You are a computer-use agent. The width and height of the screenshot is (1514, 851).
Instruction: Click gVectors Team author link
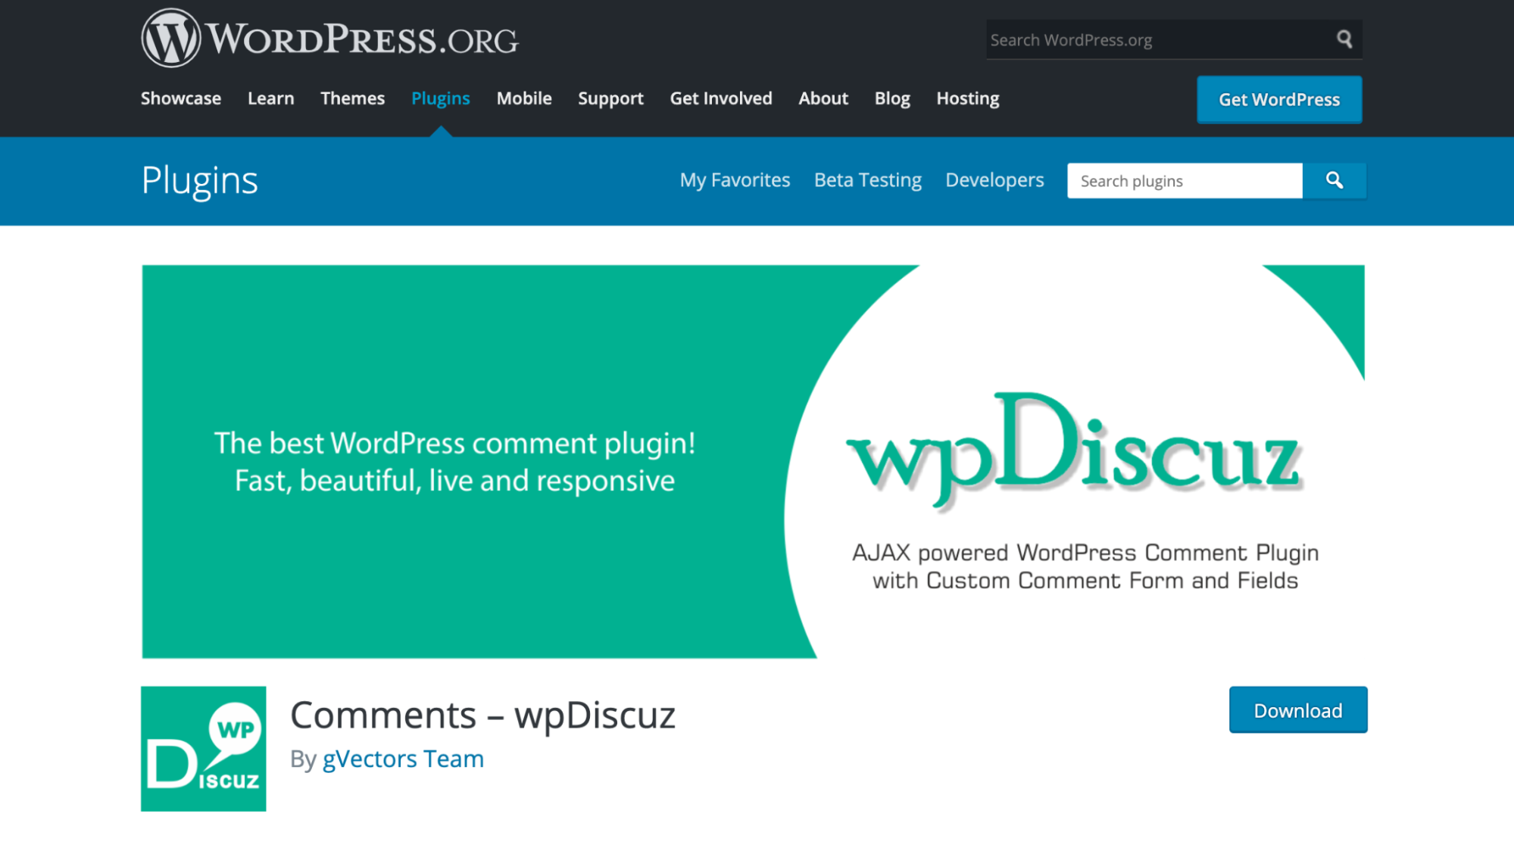[404, 759]
